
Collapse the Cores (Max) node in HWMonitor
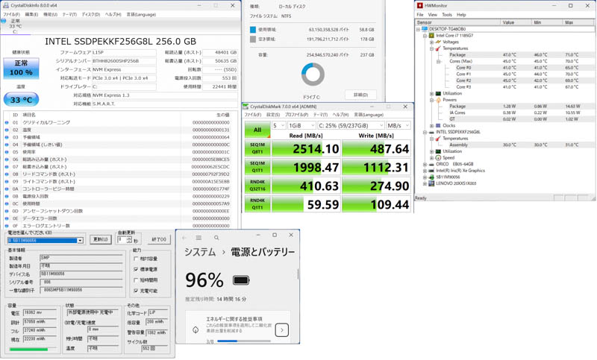pyautogui.click(x=439, y=61)
